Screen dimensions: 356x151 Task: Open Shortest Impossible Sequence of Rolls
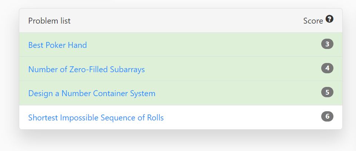[96, 117]
